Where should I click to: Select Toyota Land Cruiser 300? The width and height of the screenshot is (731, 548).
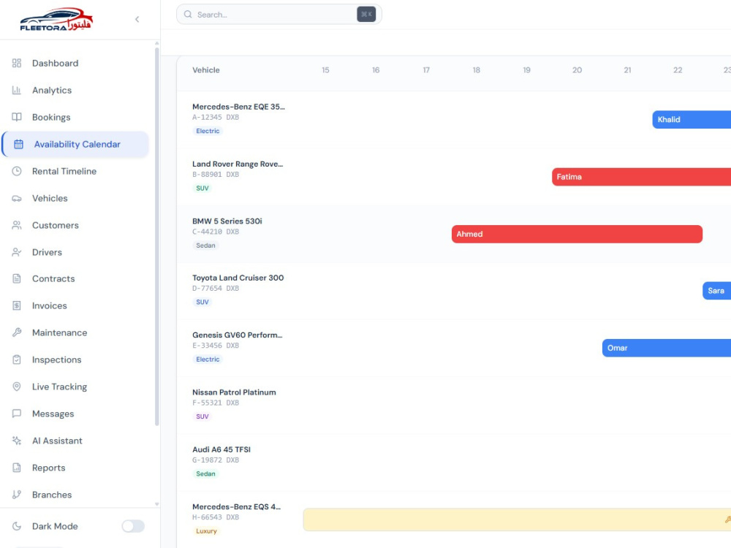[238, 278]
